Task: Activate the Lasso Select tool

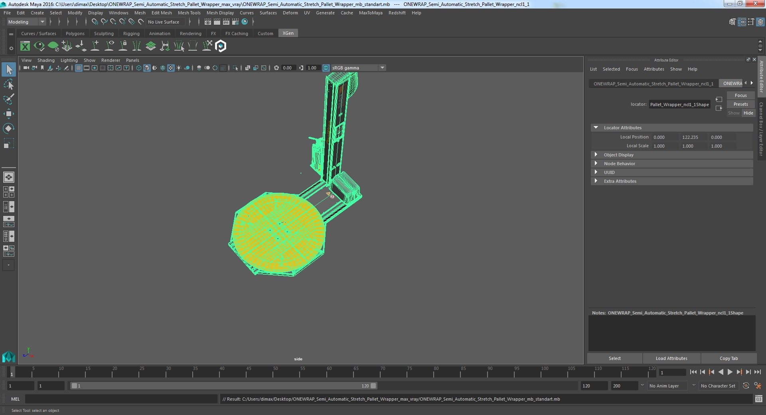Action: point(9,84)
